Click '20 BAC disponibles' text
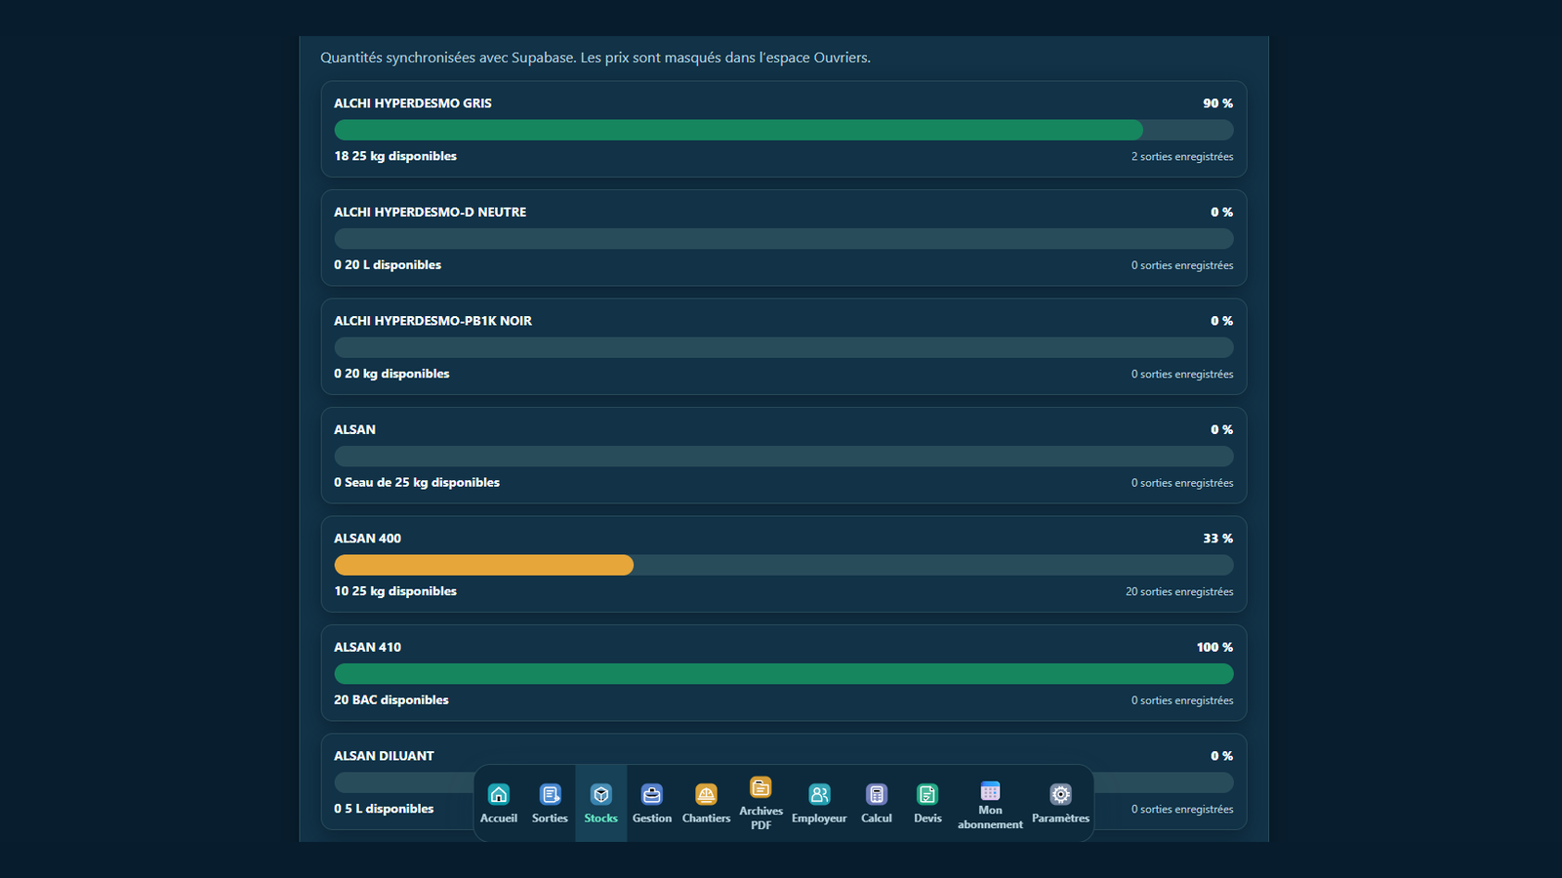This screenshot has height=878, width=1562. (391, 700)
